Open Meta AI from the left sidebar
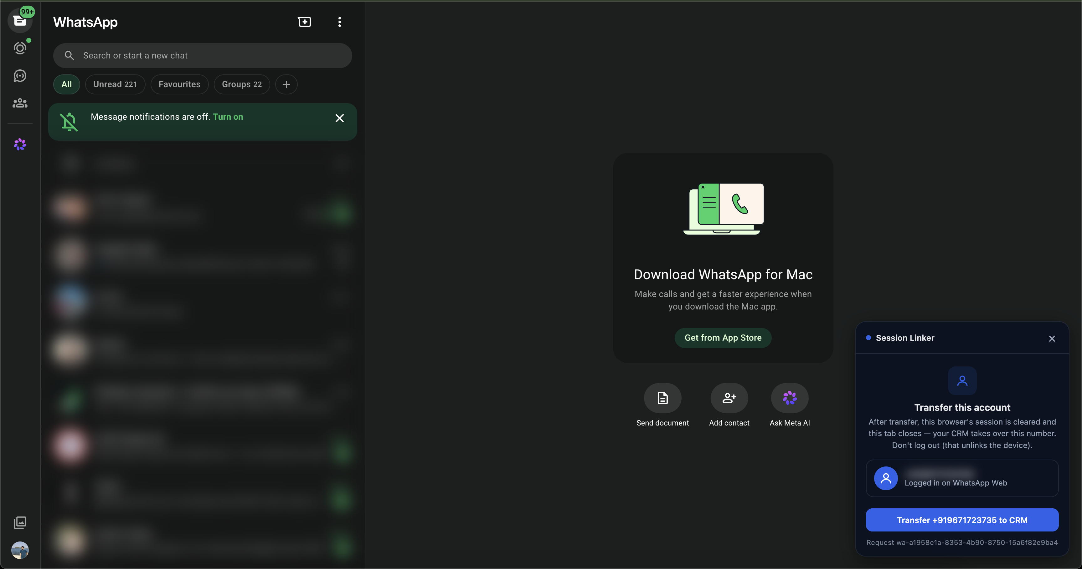1082x569 pixels. click(x=20, y=145)
